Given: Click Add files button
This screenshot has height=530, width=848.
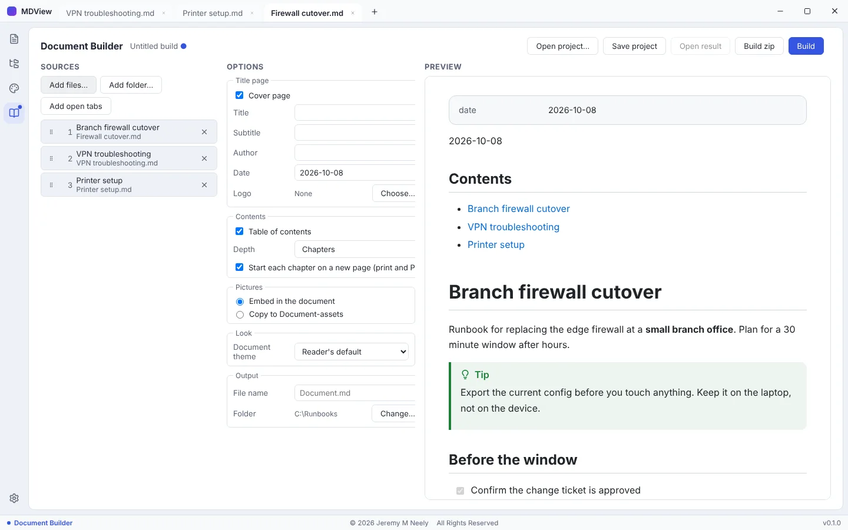Looking at the screenshot, I should pyautogui.click(x=68, y=85).
